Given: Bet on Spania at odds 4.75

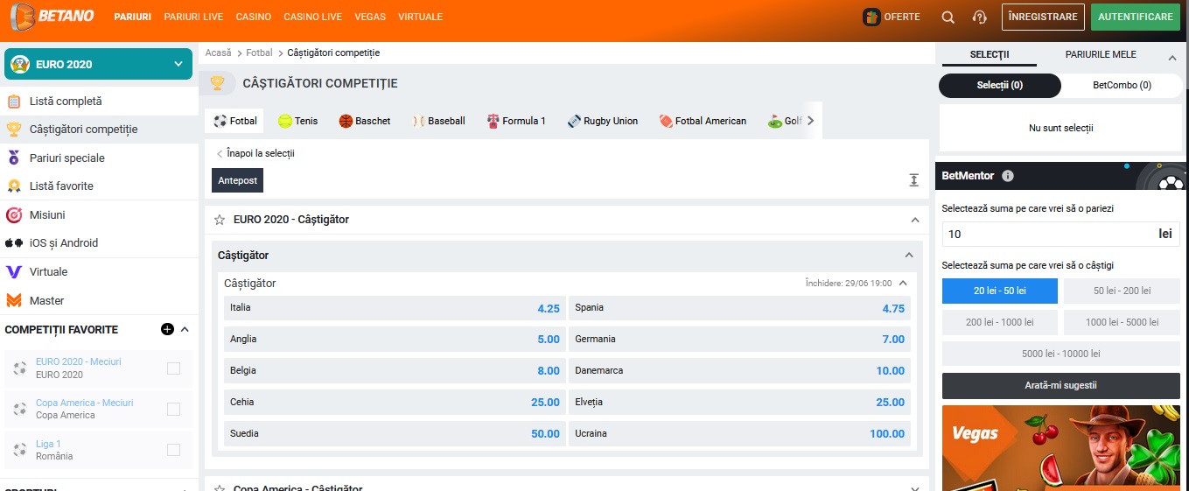Looking at the screenshot, I should (740, 308).
